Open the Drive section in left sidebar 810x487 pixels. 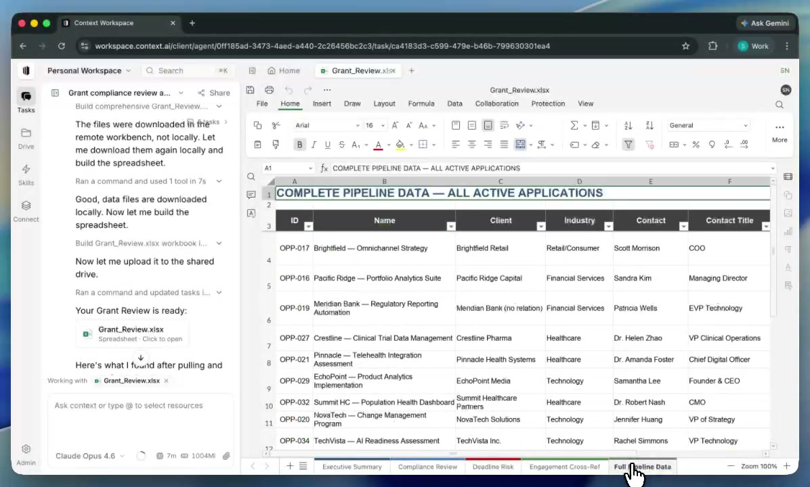click(26, 138)
